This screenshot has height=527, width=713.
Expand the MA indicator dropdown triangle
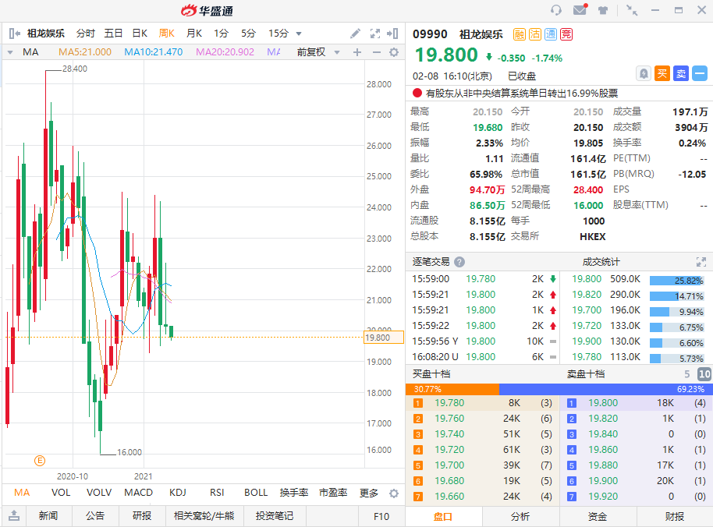(x=10, y=53)
